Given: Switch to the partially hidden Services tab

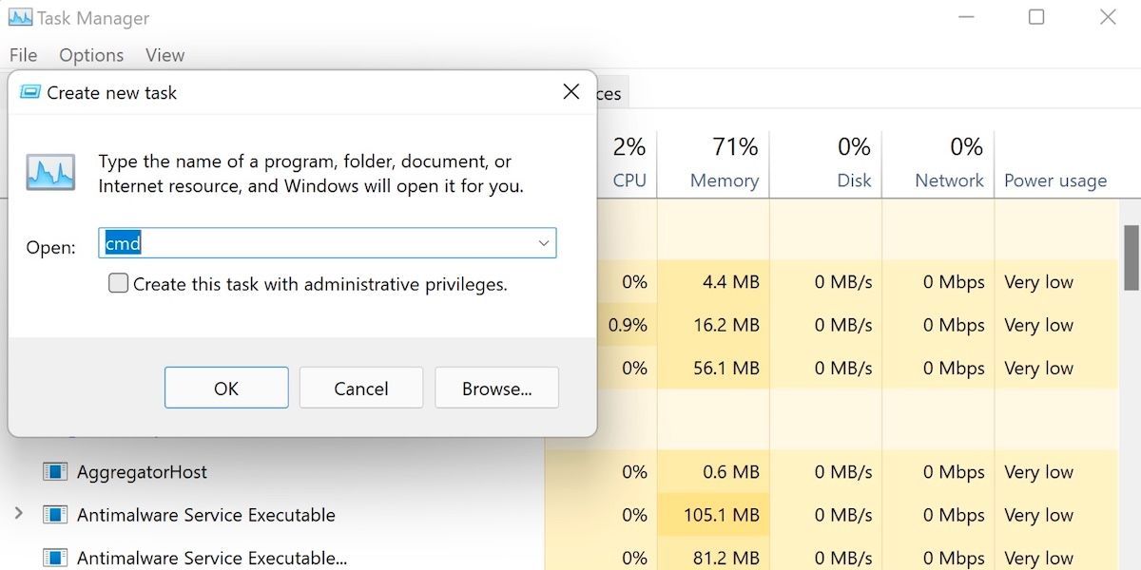Looking at the screenshot, I should 609,92.
